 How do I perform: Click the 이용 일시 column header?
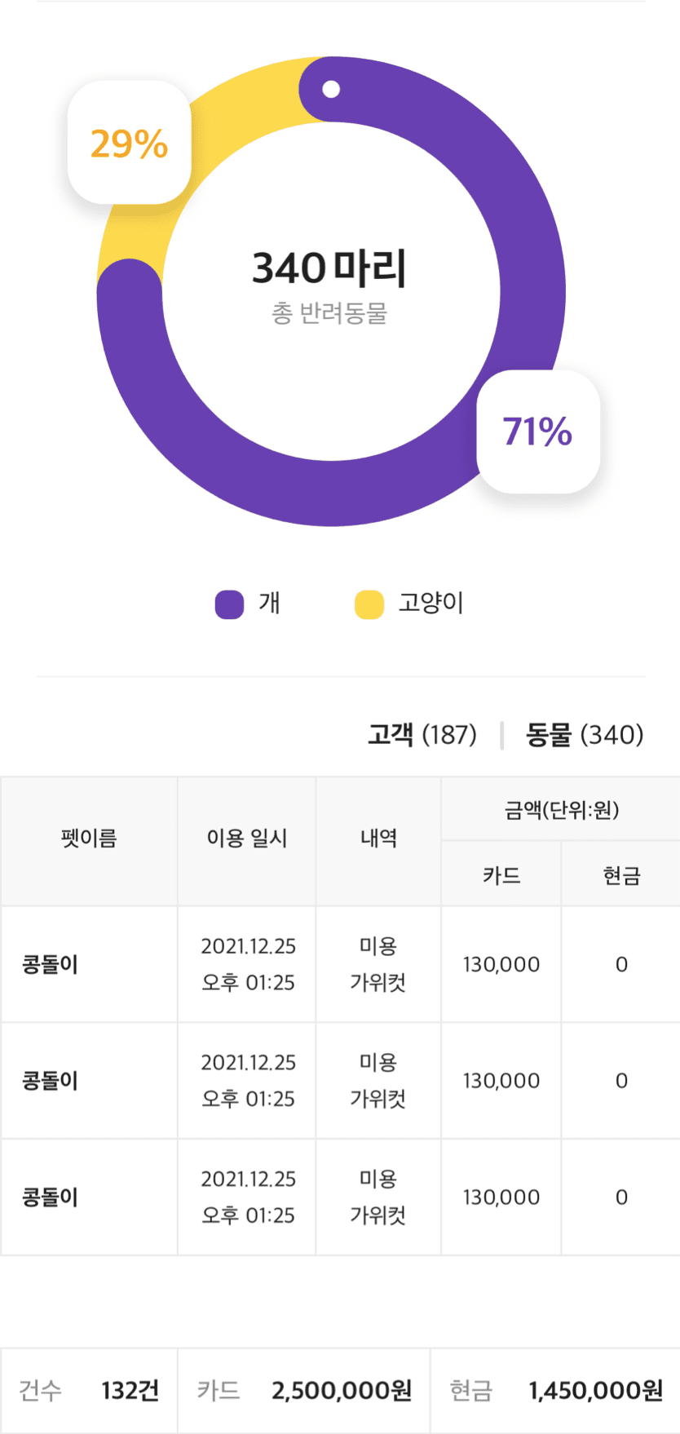coord(246,840)
